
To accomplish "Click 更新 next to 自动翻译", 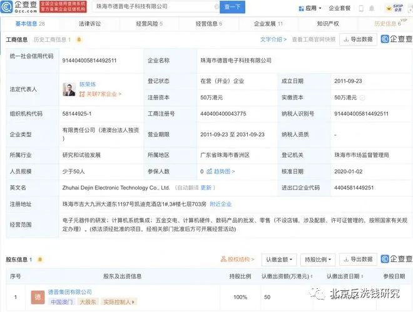I will tap(206, 188).
